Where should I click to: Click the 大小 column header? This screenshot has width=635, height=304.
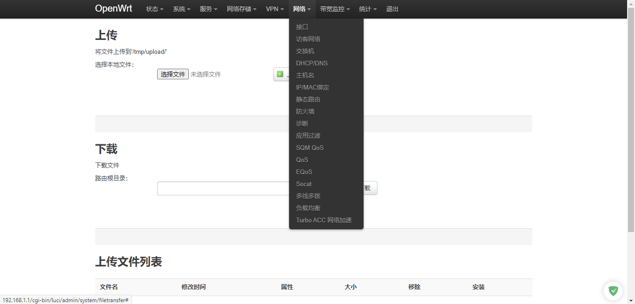pos(351,287)
